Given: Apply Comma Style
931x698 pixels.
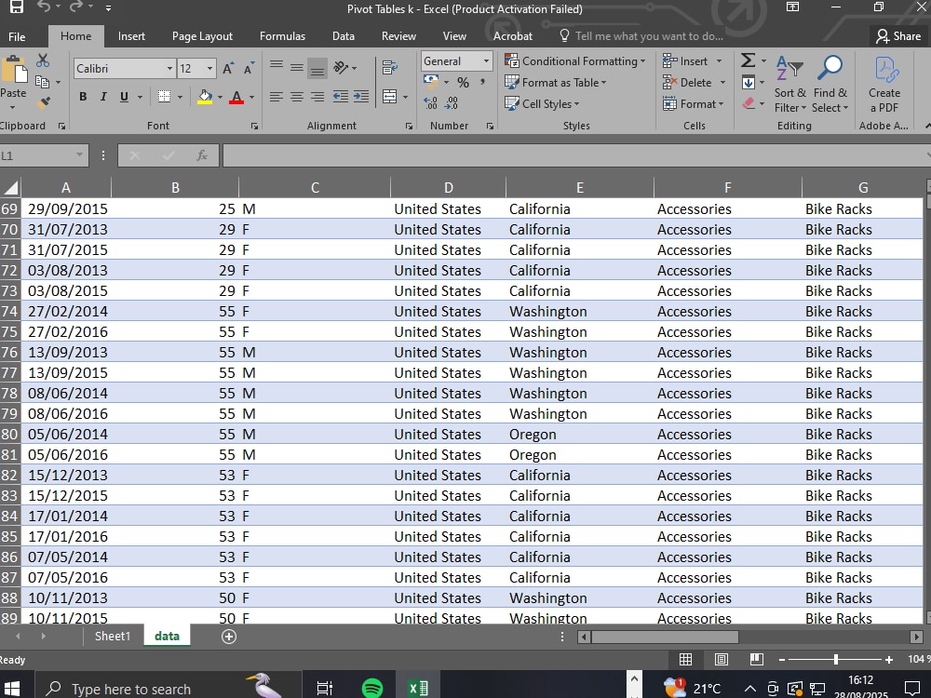Looking at the screenshot, I should (x=482, y=82).
